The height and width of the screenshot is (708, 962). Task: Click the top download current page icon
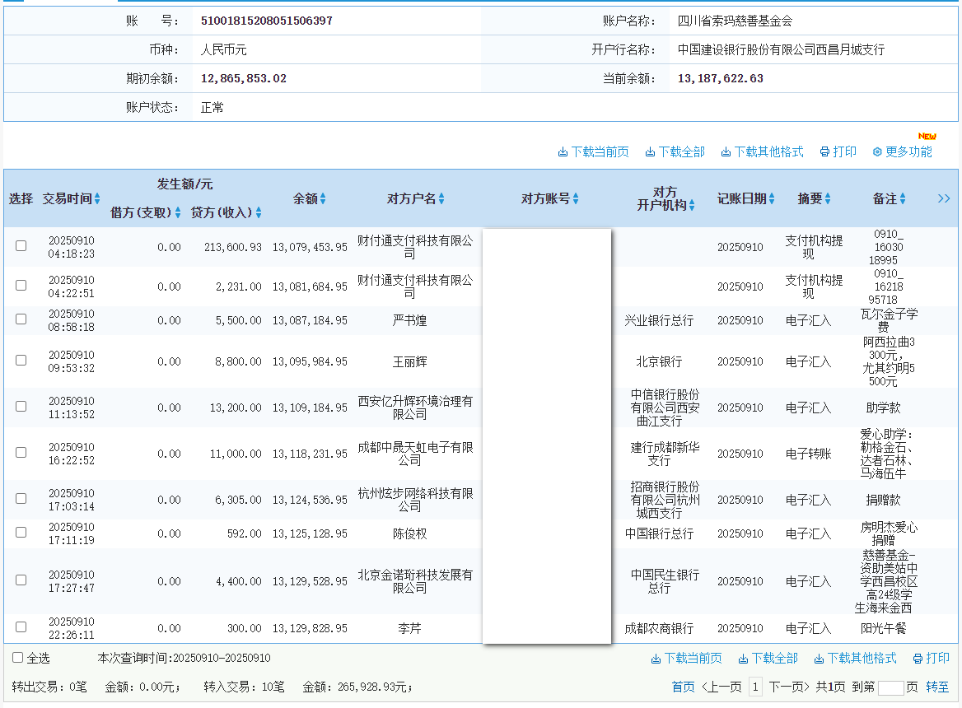point(563,152)
